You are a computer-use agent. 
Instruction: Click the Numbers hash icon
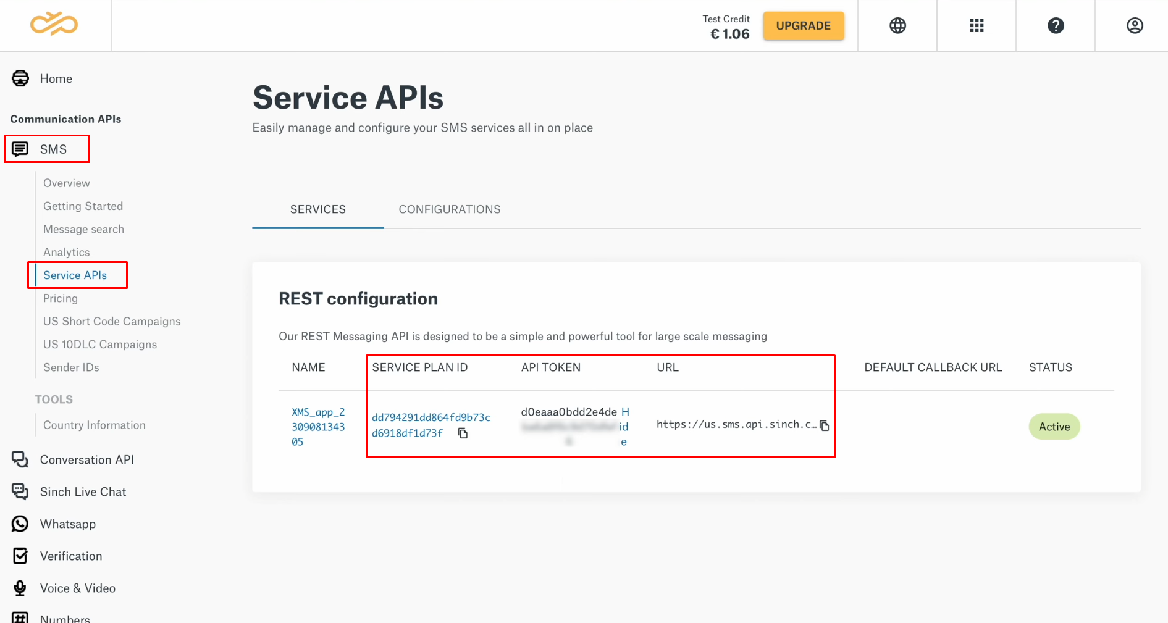pos(20,617)
